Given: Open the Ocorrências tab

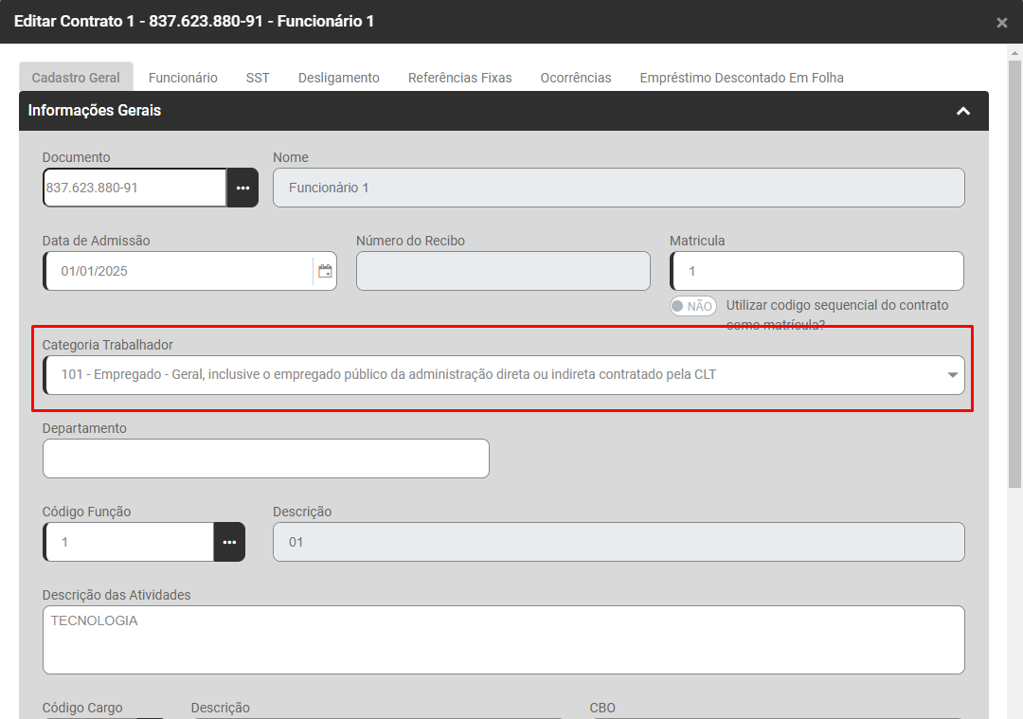Looking at the screenshot, I should coord(576,78).
